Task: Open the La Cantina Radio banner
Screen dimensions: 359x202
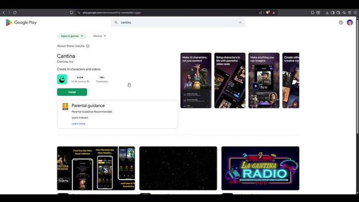Action: [260, 168]
